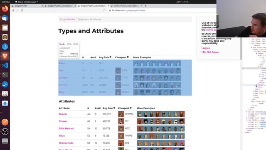
Task: Close the CryptoPunks Search Results tab
Action: point(141,6)
